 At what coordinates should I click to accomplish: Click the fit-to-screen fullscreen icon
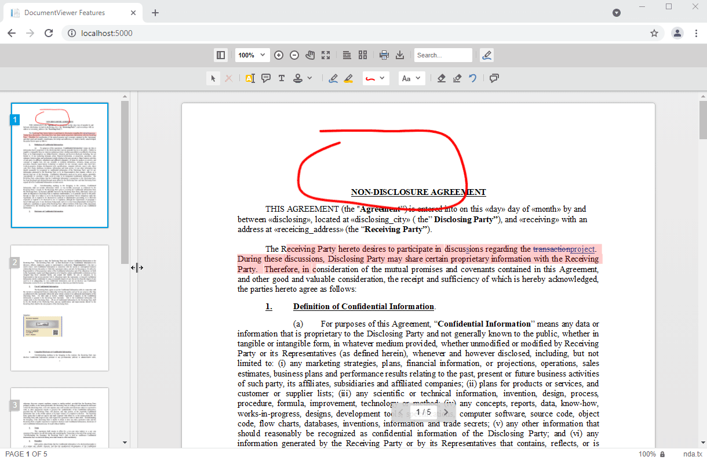click(x=326, y=55)
